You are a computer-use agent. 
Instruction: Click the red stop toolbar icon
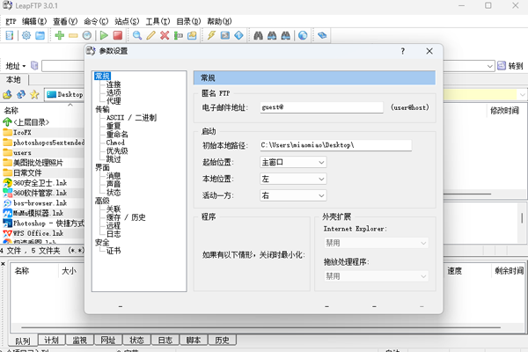point(118,35)
